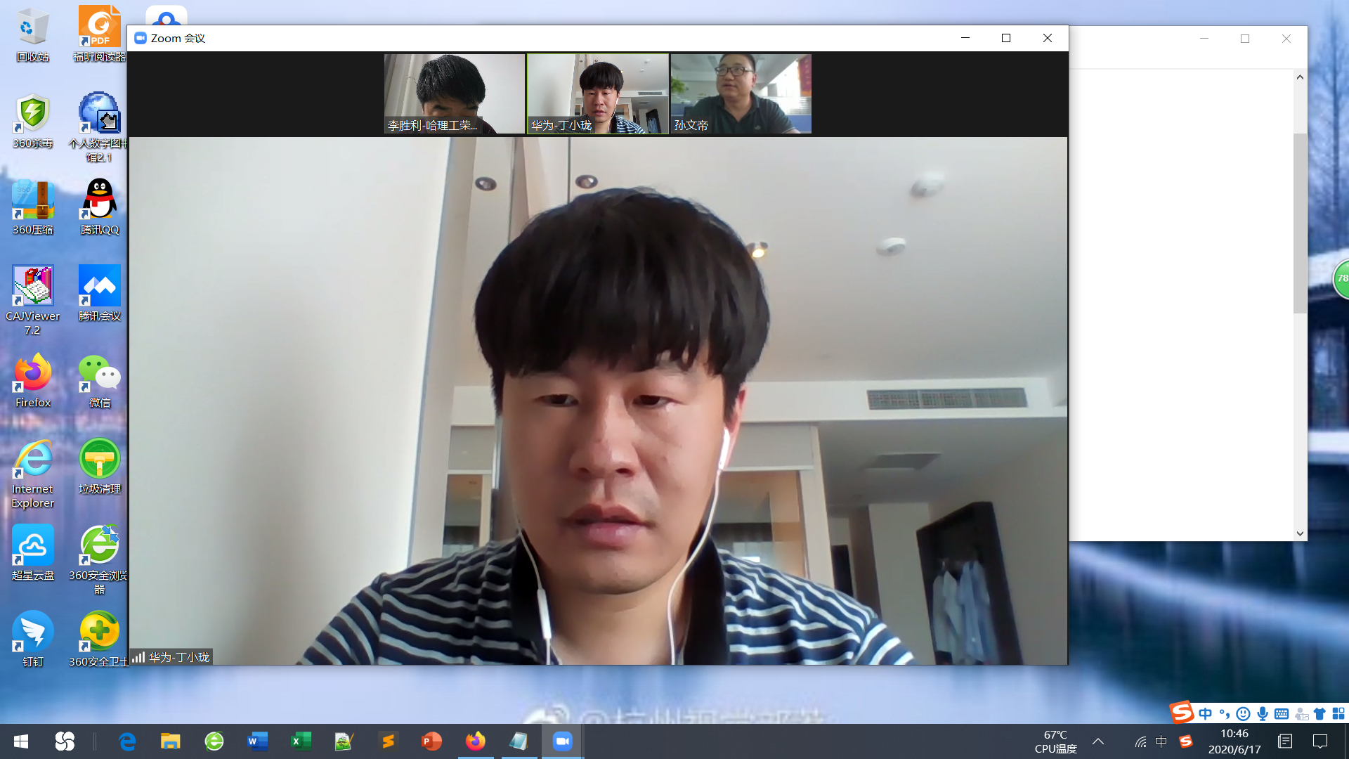
Task: Launch 360杀毒 antivirus desktop icon
Action: pyautogui.click(x=32, y=121)
